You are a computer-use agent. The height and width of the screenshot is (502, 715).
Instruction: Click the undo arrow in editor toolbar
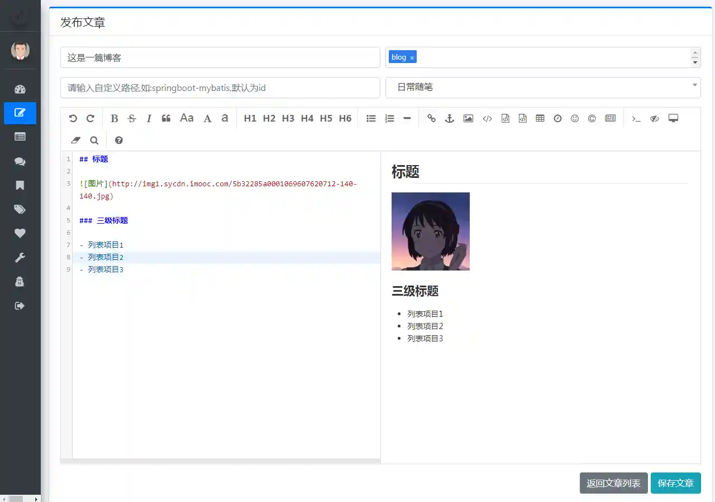[73, 118]
